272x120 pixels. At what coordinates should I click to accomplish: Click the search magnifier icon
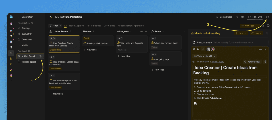click(263, 26)
